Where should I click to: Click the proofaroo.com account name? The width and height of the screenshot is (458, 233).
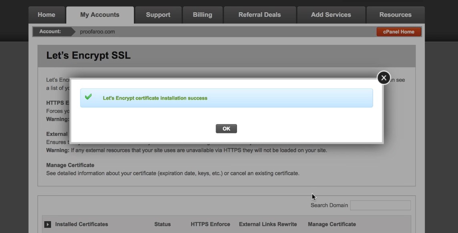[97, 32]
